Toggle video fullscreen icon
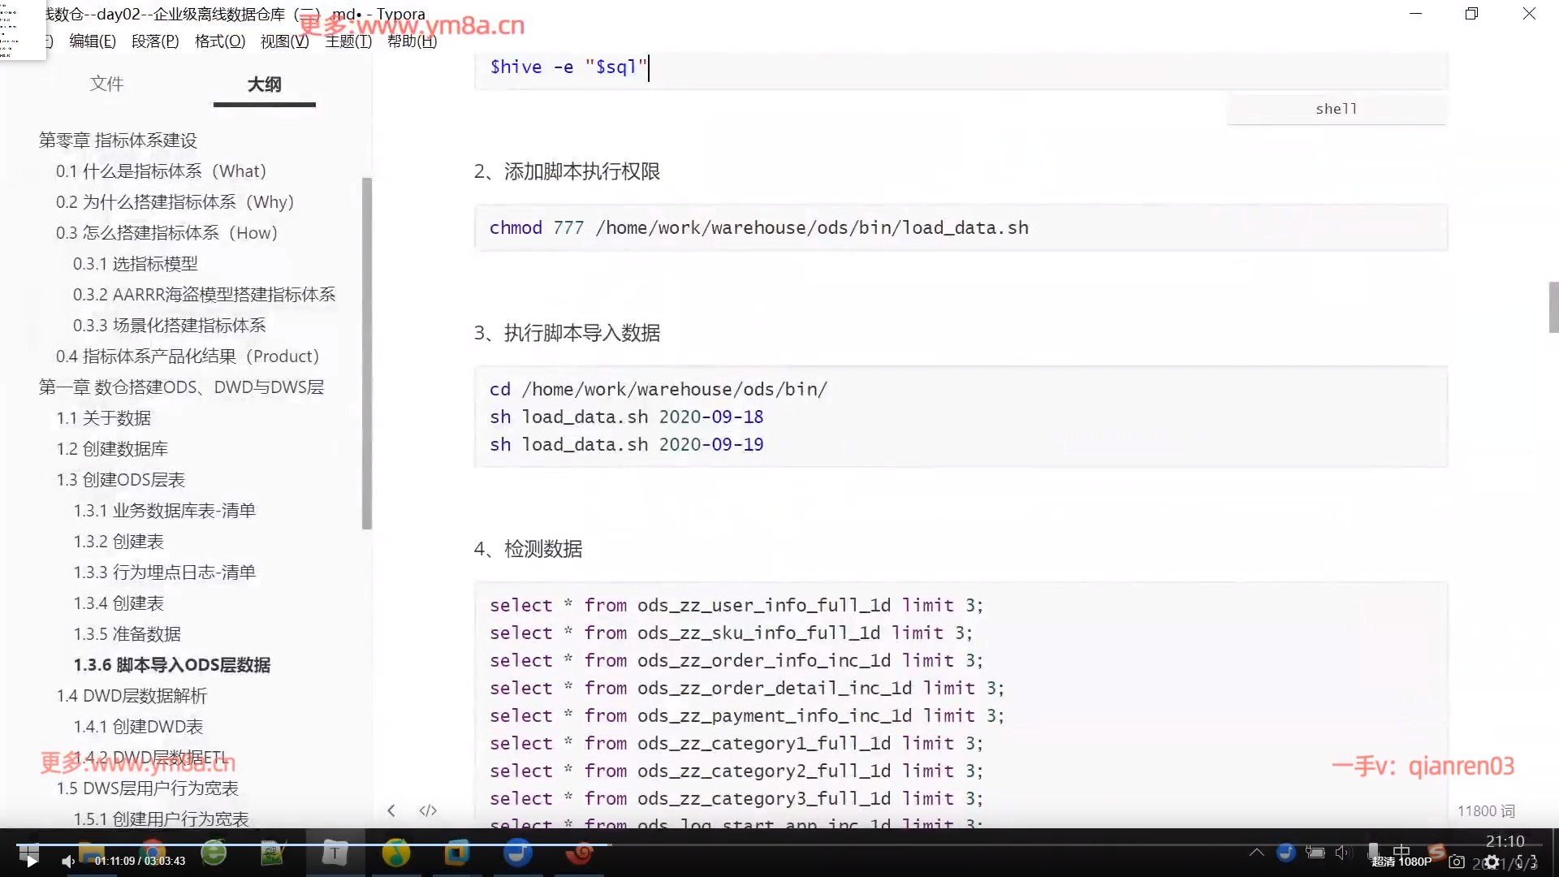 1527,862
